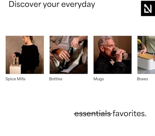Click the 'Discover your everyday' heading
Image resolution: width=155 pixels, height=136 pixels.
click(x=52, y=5)
